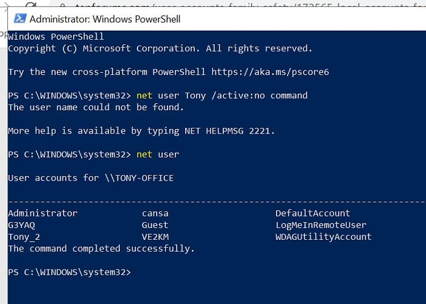Click the cansa account name
Viewport: 426px width, 304px height.
pyautogui.click(x=155, y=213)
